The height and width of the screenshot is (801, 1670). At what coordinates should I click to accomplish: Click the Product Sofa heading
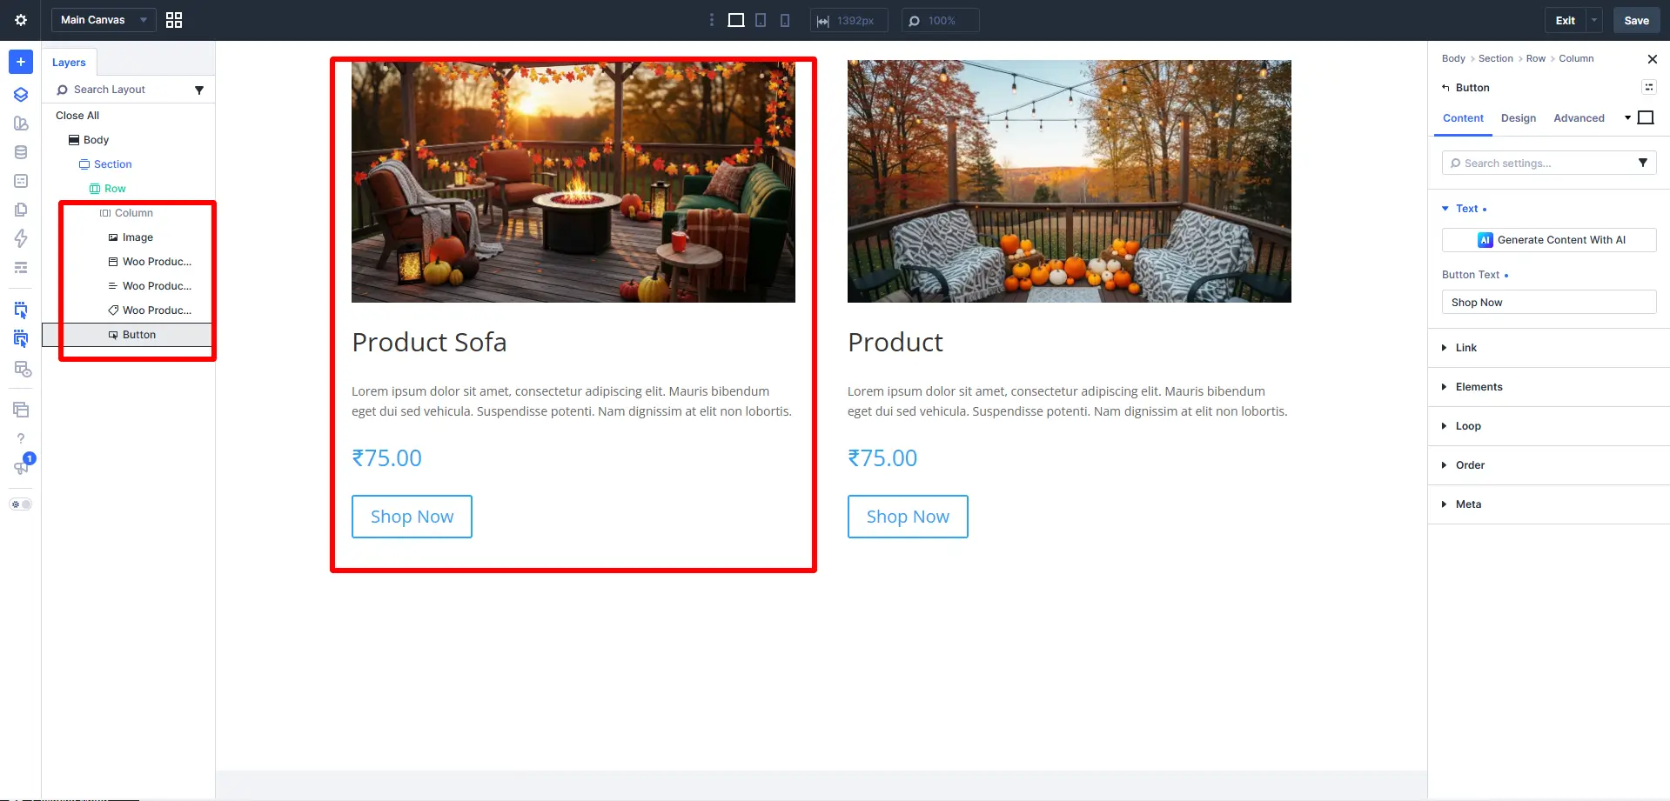[429, 342]
